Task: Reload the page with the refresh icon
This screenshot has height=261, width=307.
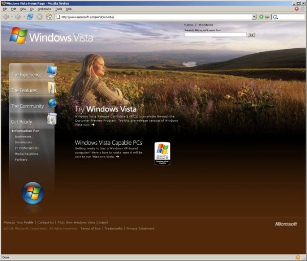Action: pyautogui.click(x=30, y=17)
